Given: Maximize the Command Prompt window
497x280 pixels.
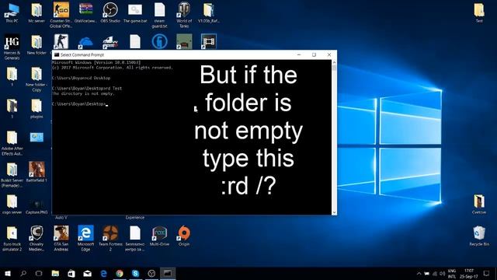Looking at the screenshot, I should pos(314,55).
